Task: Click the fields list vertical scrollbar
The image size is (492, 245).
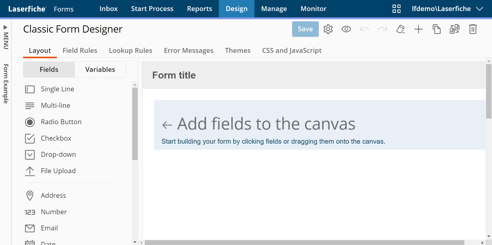Action: coord(135,124)
